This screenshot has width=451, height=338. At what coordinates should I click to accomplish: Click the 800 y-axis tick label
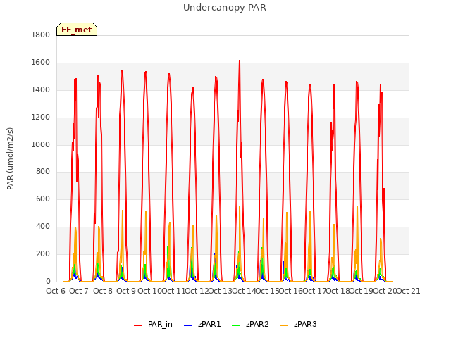coord(43,172)
